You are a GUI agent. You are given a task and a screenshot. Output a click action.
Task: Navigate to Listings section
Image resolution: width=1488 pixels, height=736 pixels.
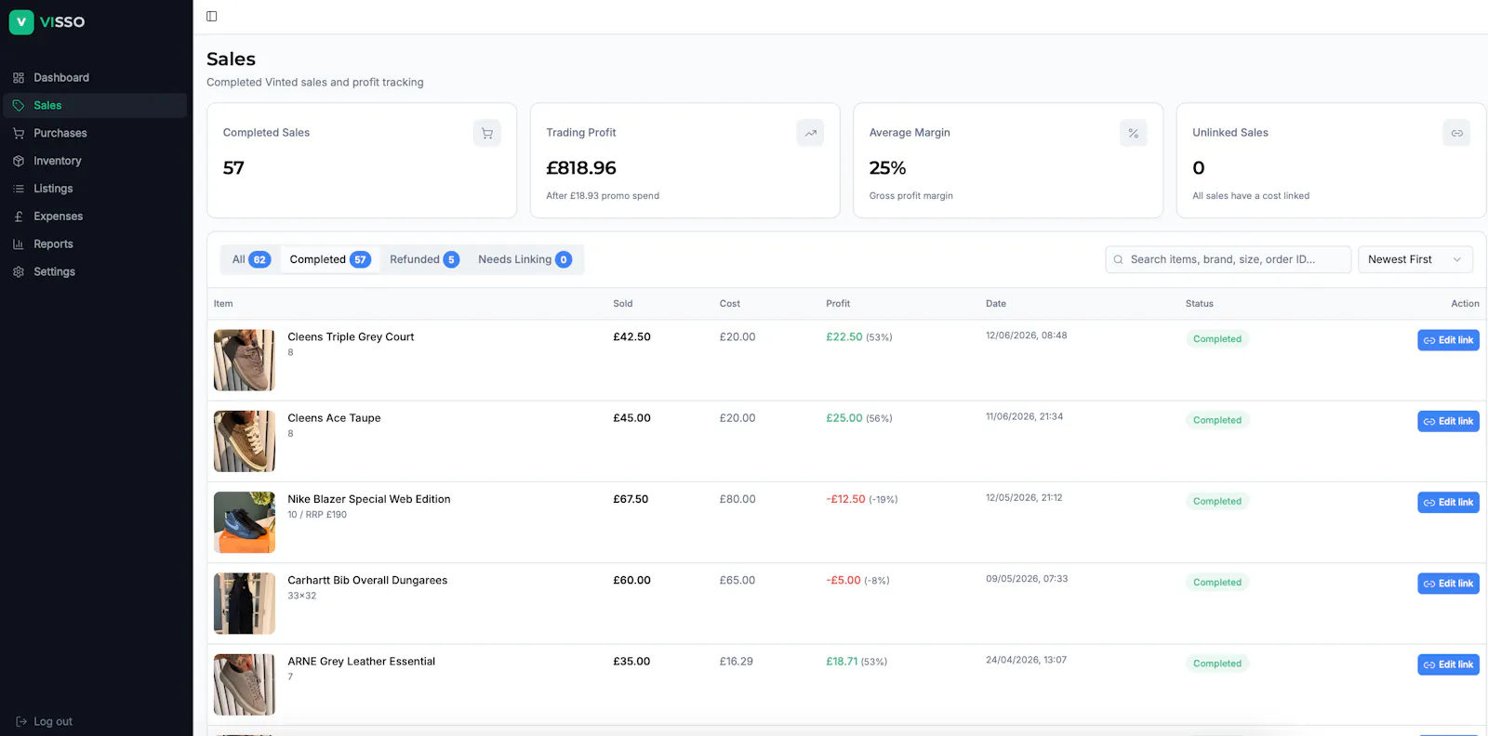pos(95,189)
